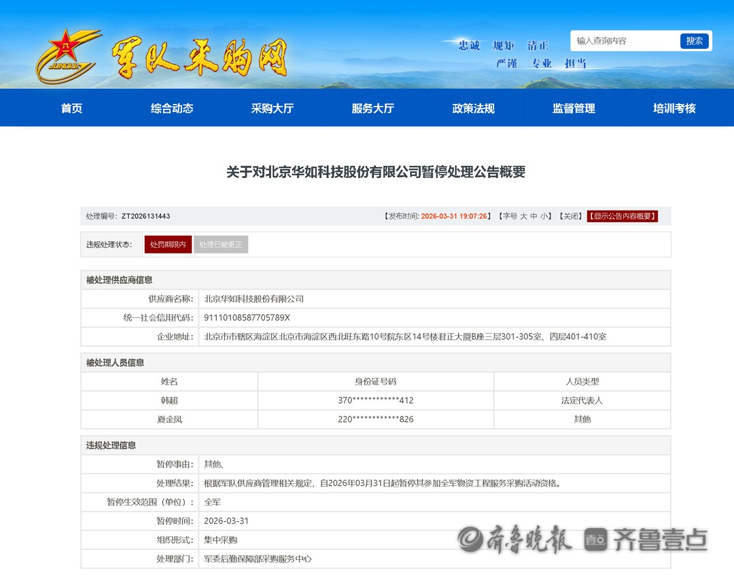Click the 齐鲁晚报 watermark logo
The image size is (734, 581).
pos(514,539)
